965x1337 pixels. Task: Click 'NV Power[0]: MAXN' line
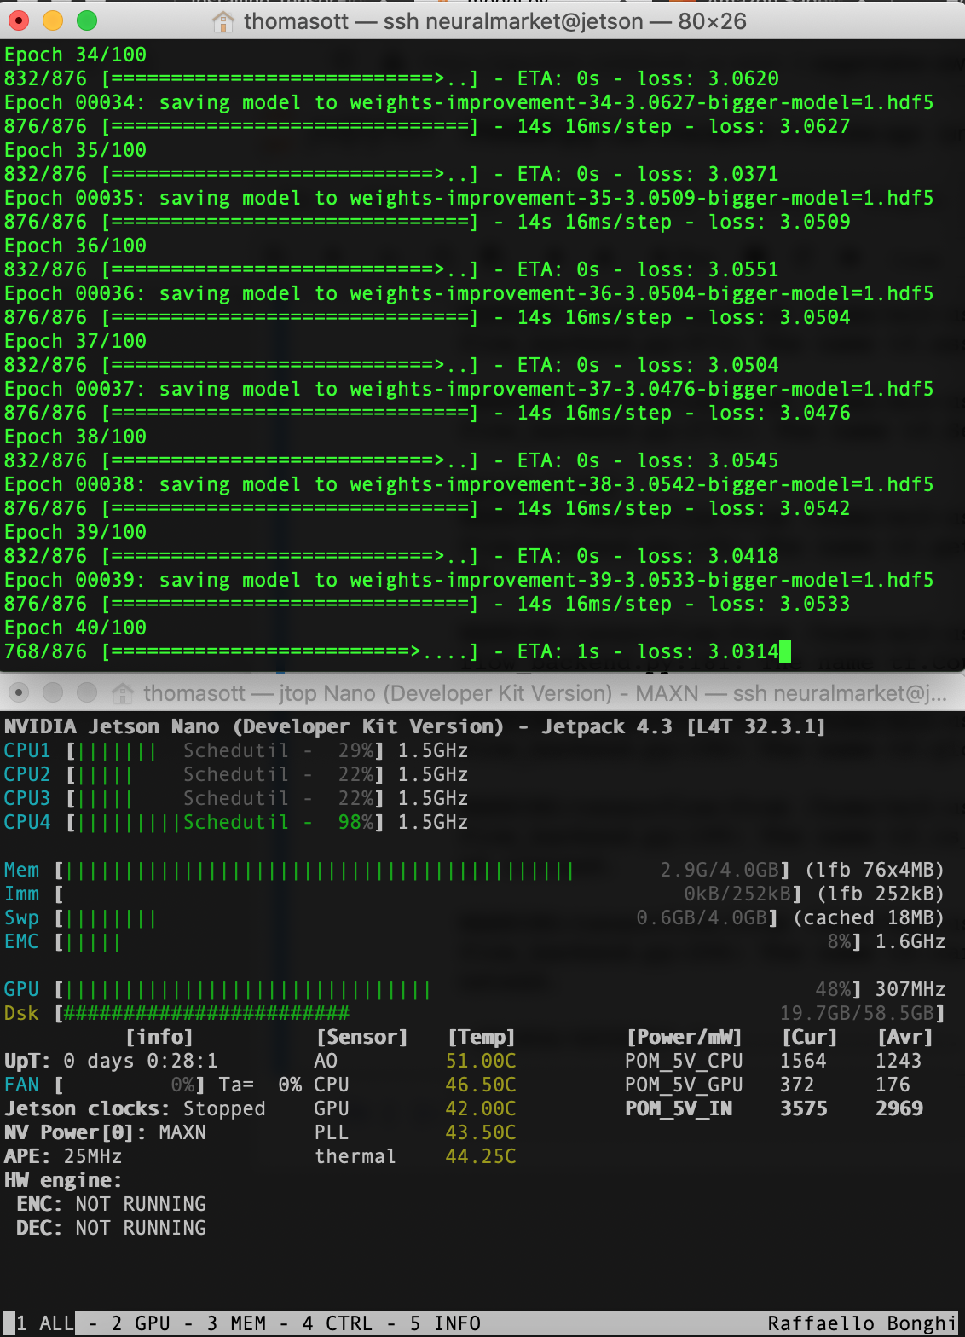pos(105,1132)
